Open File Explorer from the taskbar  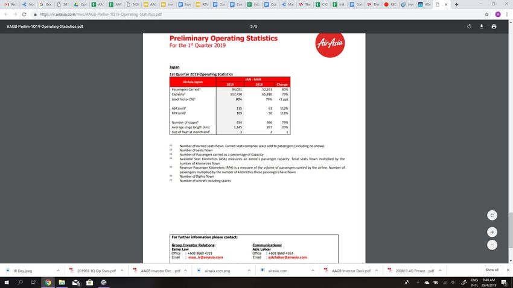[x=62, y=283]
